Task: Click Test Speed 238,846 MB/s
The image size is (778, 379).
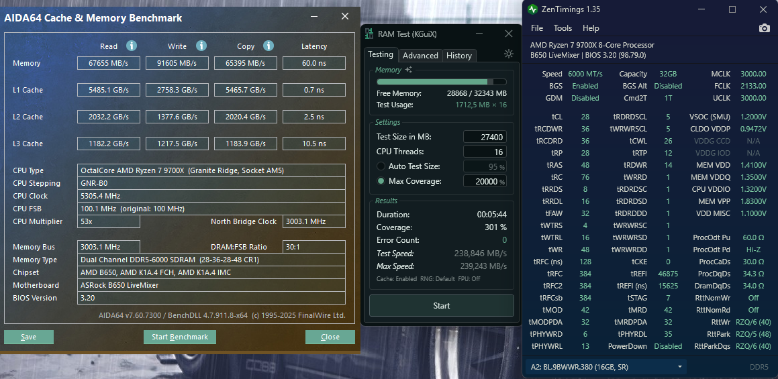Action: coord(481,253)
